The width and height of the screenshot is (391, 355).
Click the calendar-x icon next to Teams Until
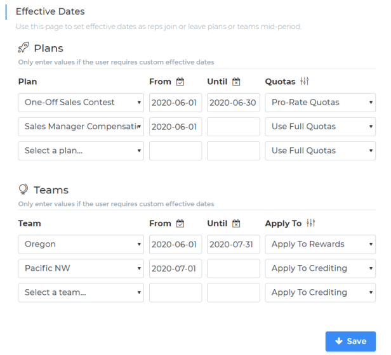(x=236, y=224)
